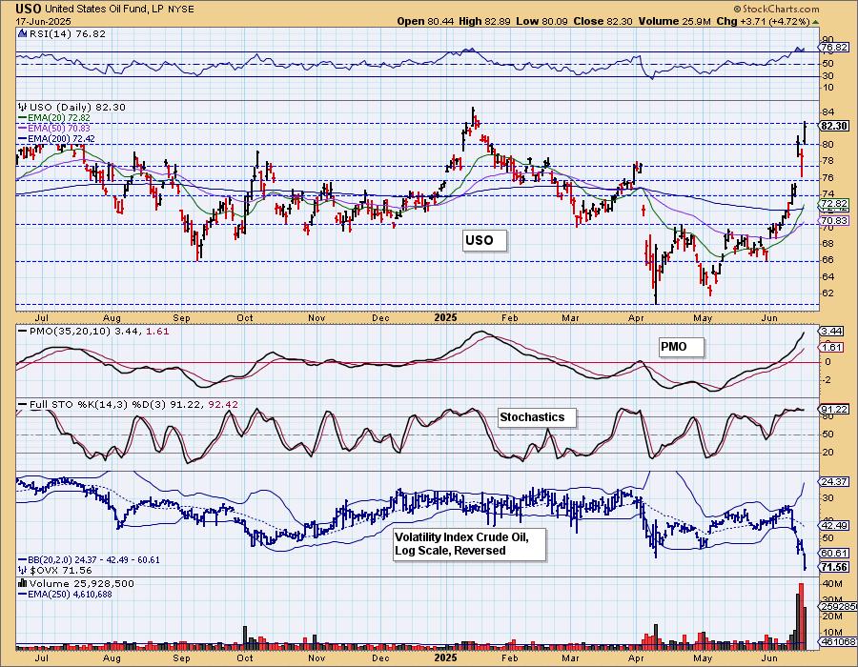Click the 76.82 RSI value tag on right axis
Screen dimensions: 858x667
(834, 48)
